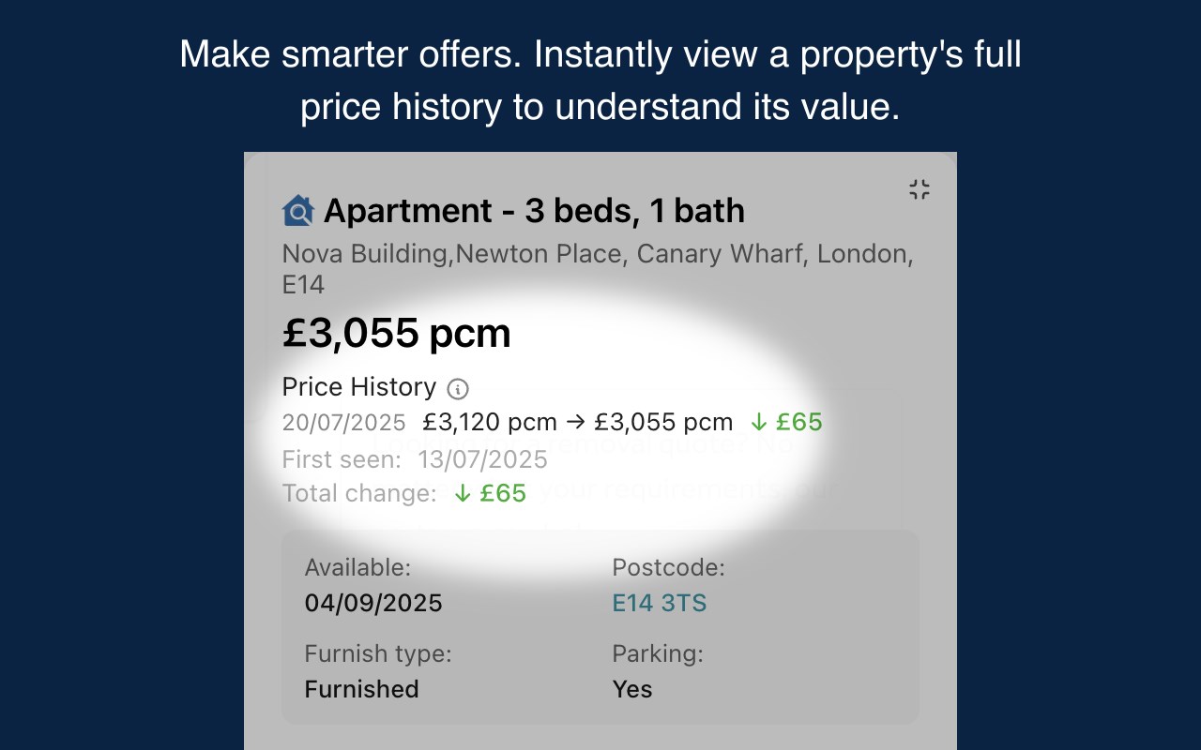Click the First seen 13/07/2025 date
The height and width of the screenshot is (750, 1201).
click(482, 459)
